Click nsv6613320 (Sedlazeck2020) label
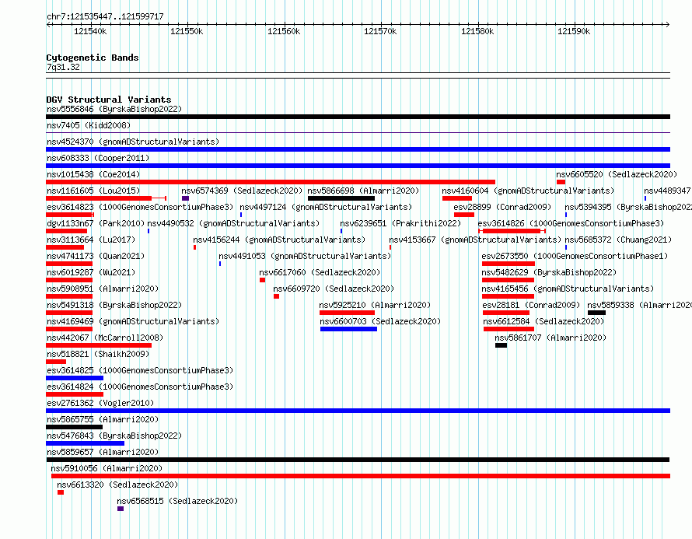692x539 pixels. pos(117,485)
